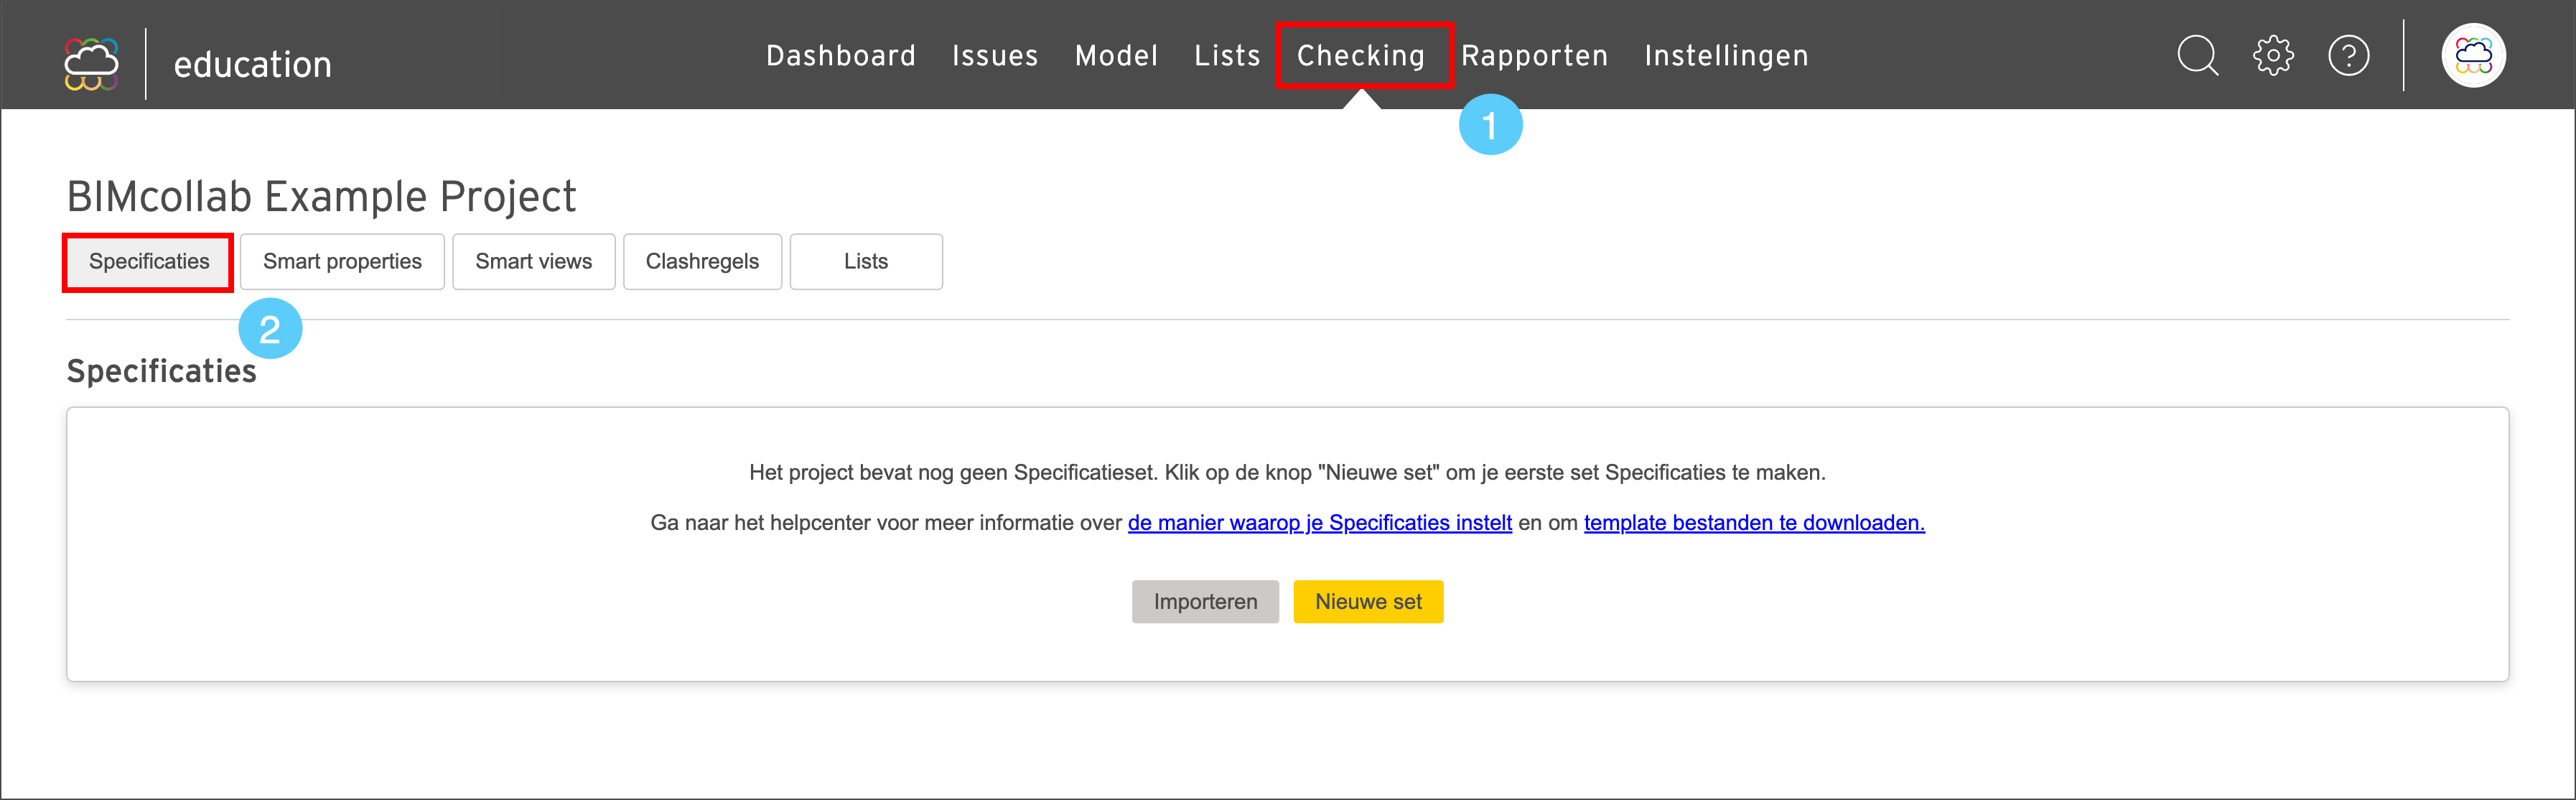Screen dimensions: 2576x800
Task: Open the Rapporten menu item
Action: pyautogui.click(x=1535, y=56)
